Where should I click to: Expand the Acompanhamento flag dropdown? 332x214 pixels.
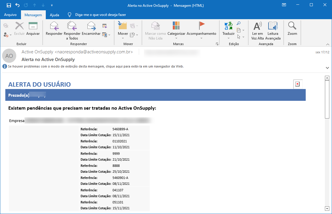click(x=201, y=38)
